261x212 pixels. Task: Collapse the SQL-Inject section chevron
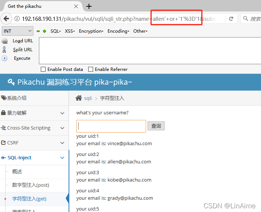point(62,158)
